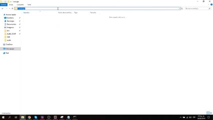Click the properties icon in title bar
This screenshot has width=213, height=120.
(x=5, y=1)
